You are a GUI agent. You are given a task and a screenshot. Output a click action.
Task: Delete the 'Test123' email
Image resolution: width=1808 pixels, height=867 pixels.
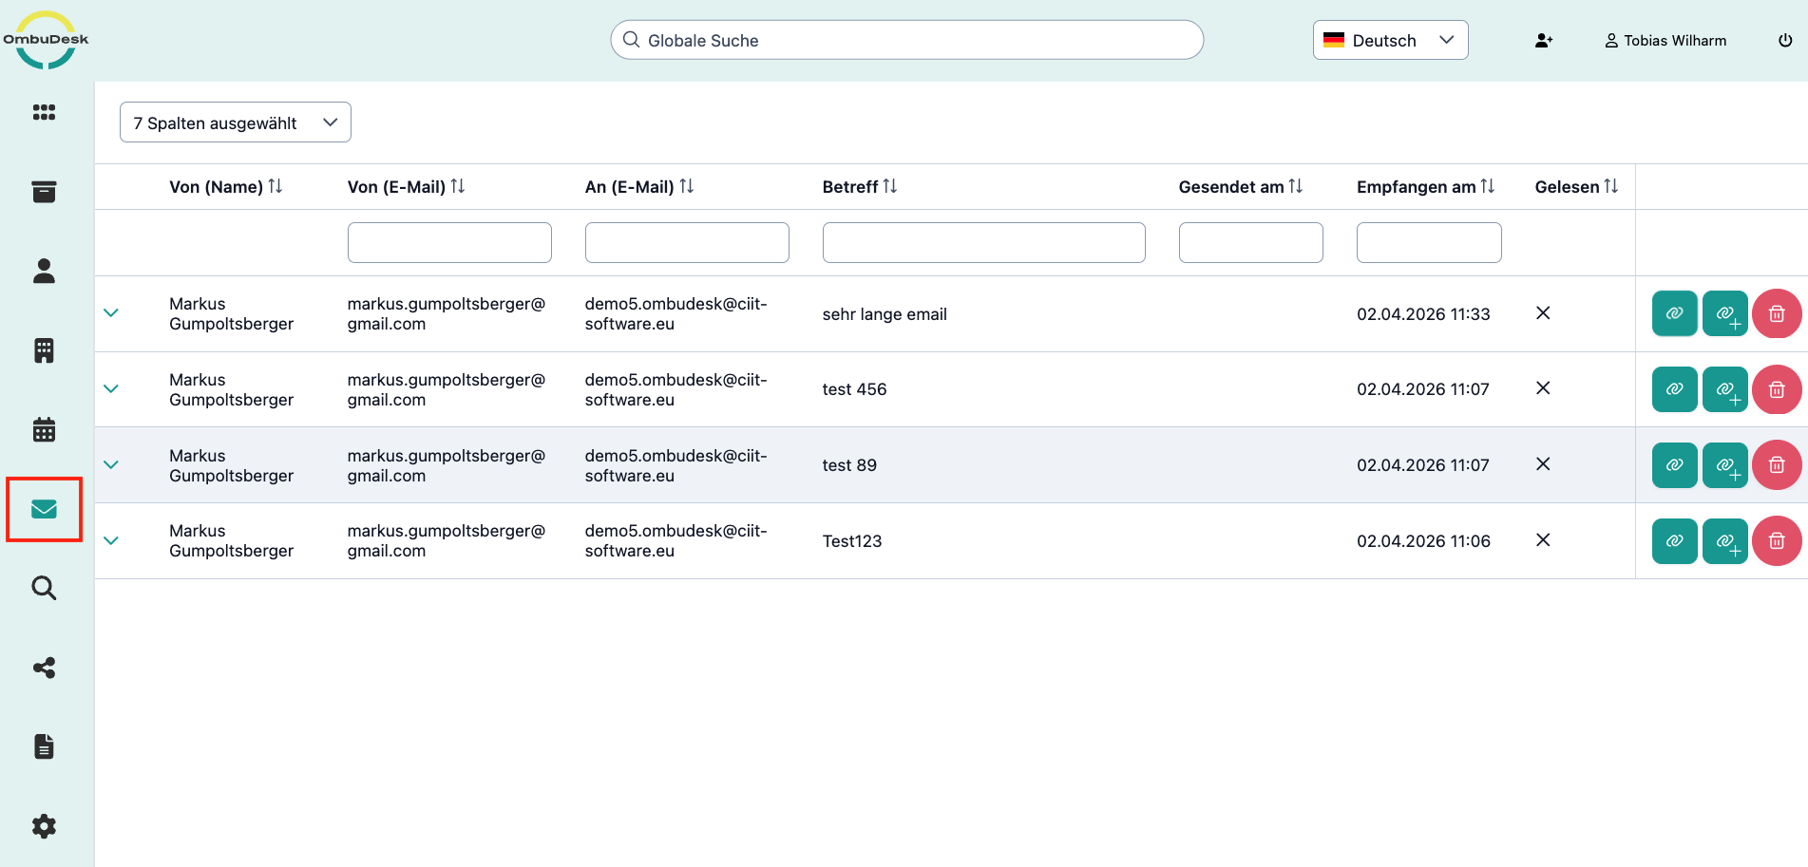point(1777,541)
